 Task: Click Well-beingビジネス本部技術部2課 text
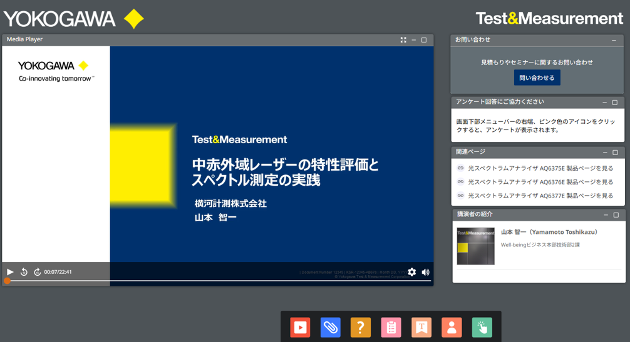tap(540, 244)
